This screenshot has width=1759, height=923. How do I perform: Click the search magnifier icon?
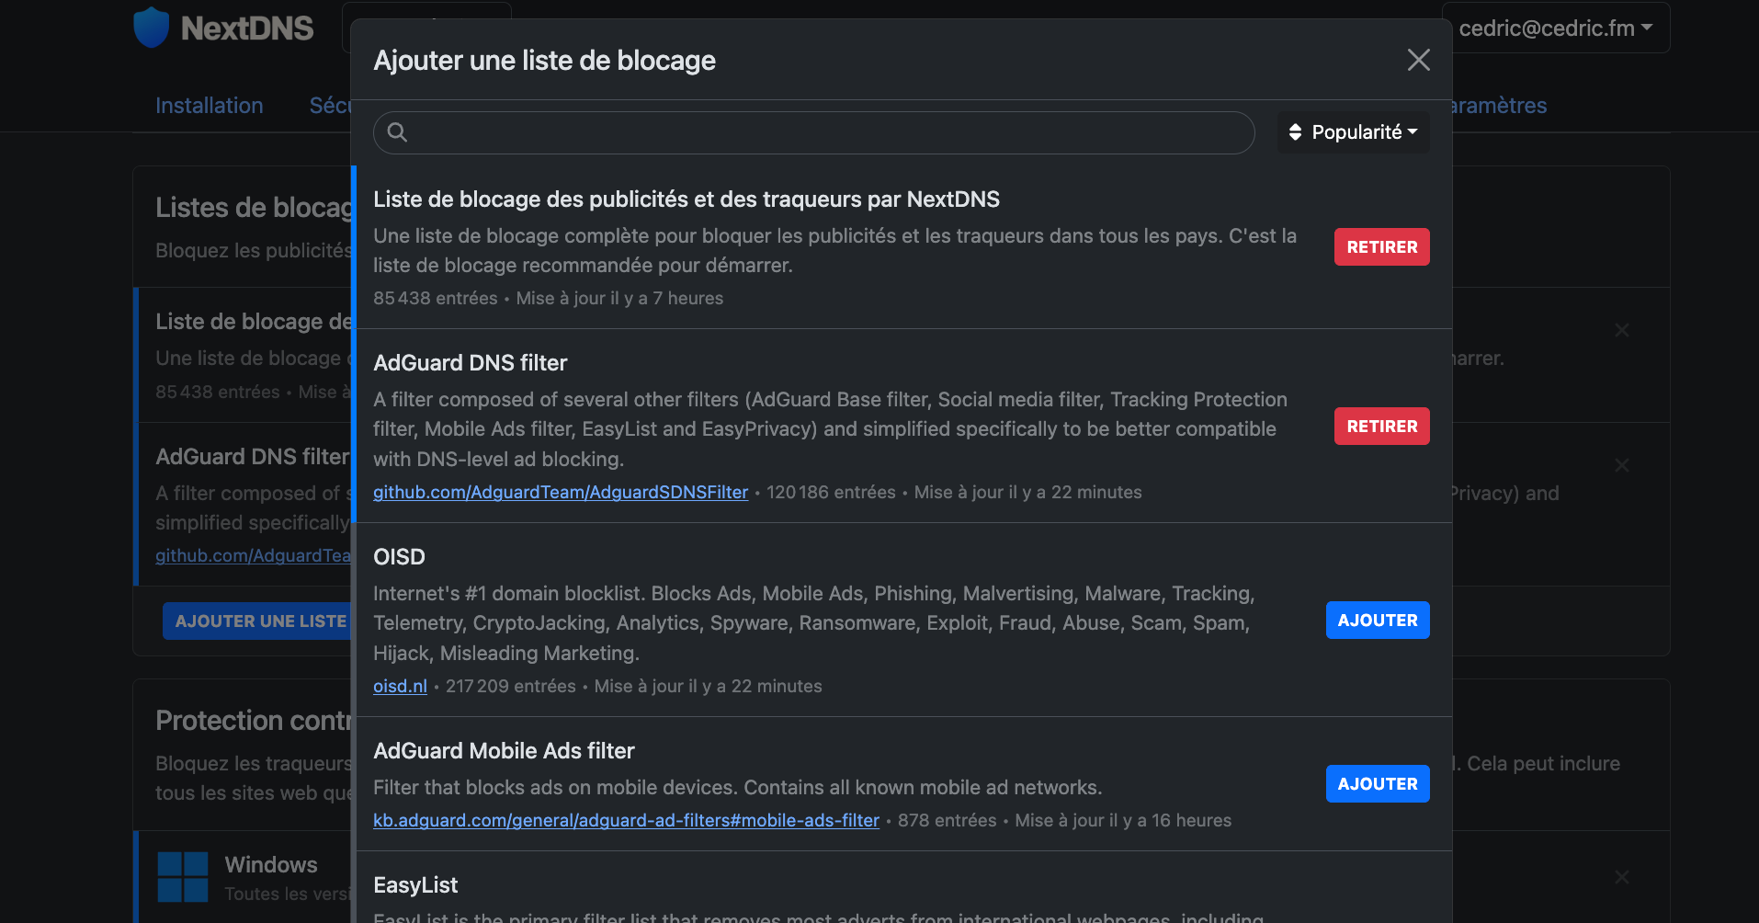(397, 132)
